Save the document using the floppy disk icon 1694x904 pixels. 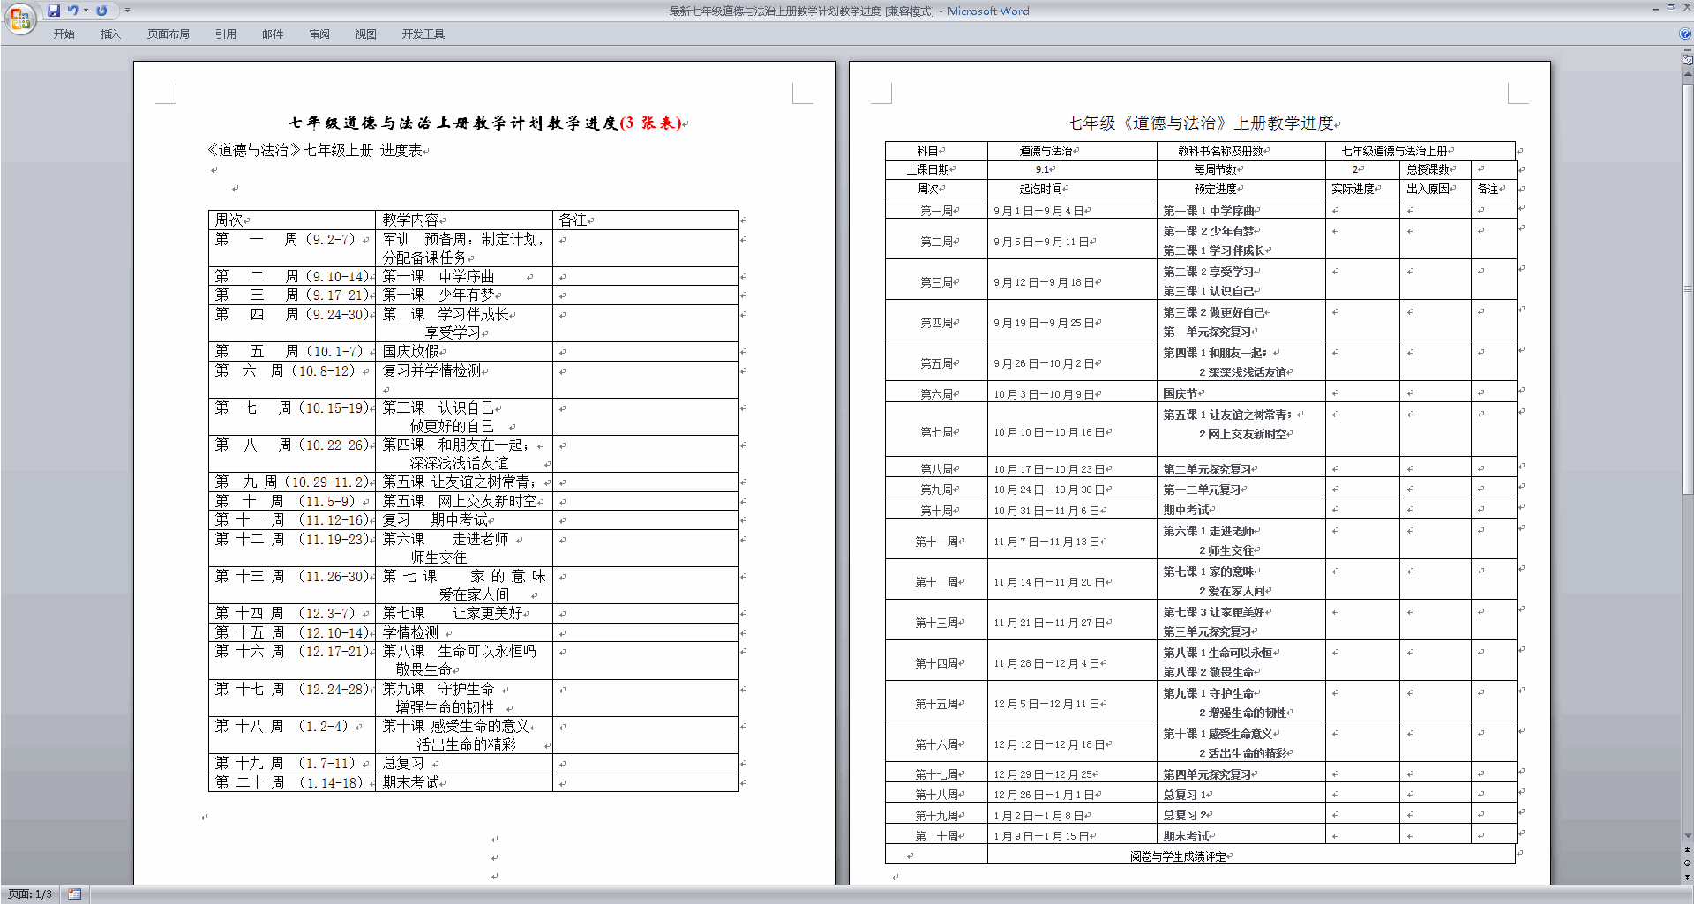[x=54, y=11]
